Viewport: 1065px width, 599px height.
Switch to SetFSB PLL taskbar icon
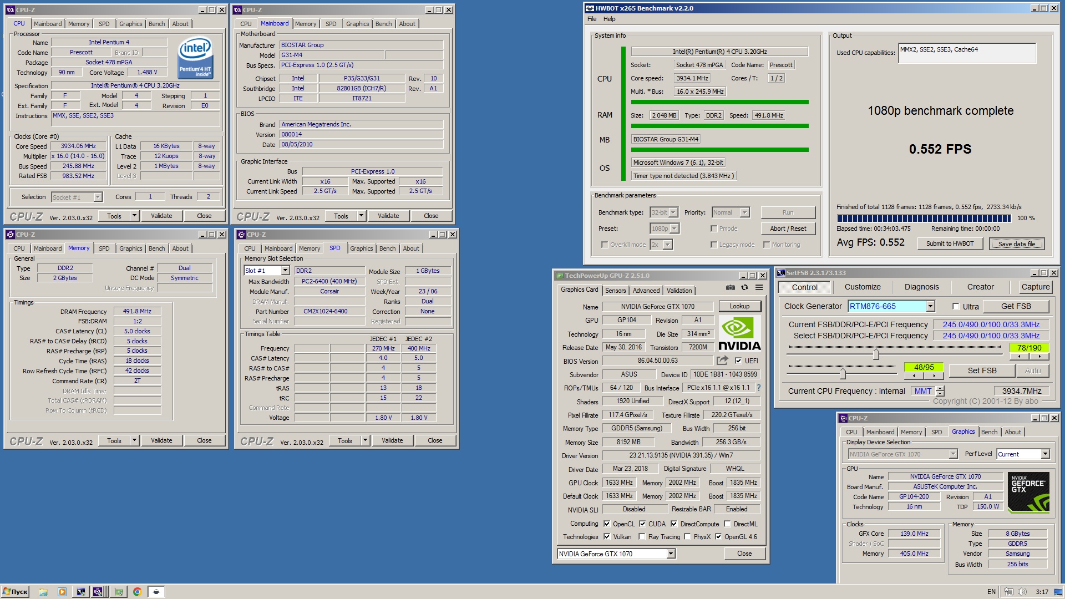(81, 592)
